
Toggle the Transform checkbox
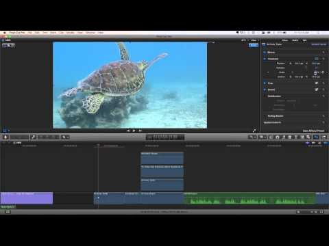pyautogui.click(x=265, y=59)
